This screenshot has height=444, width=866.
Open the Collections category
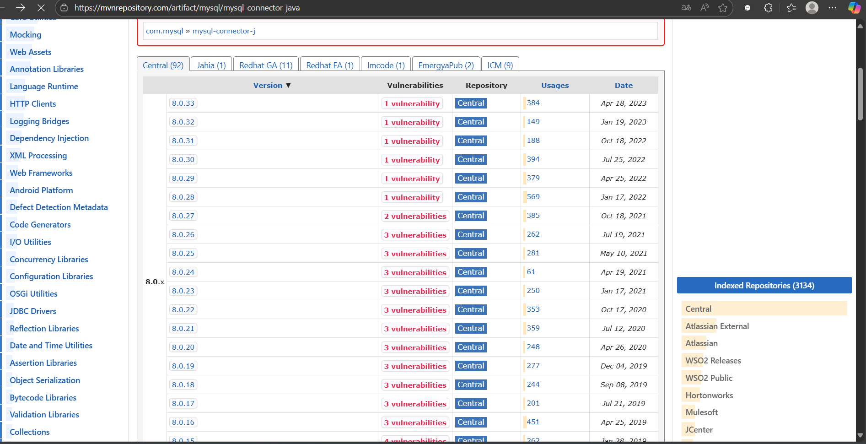click(x=30, y=432)
